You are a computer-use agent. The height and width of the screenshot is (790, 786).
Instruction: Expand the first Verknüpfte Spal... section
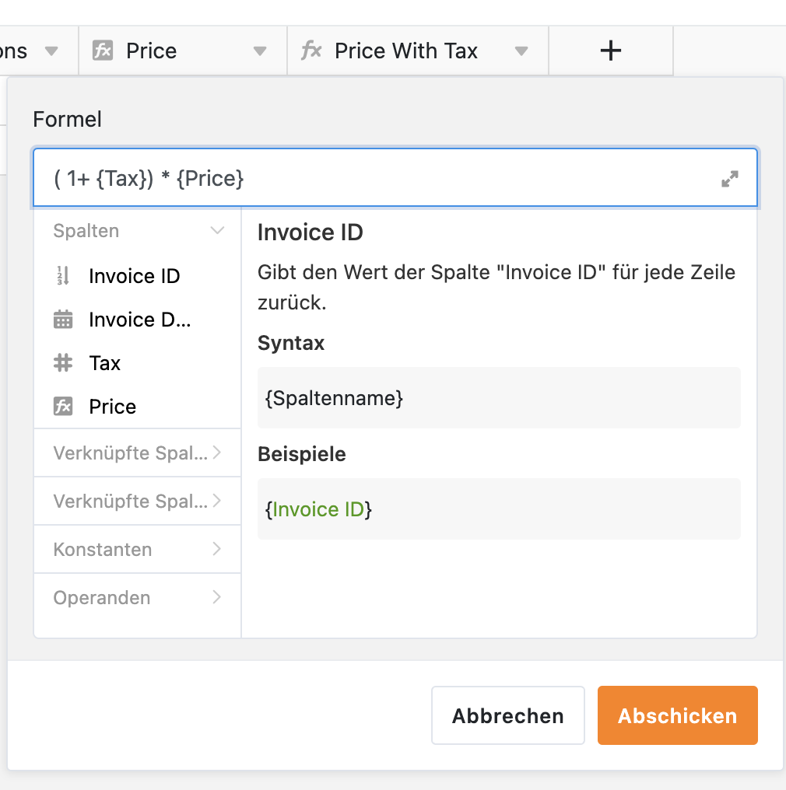[x=137, y=453]
